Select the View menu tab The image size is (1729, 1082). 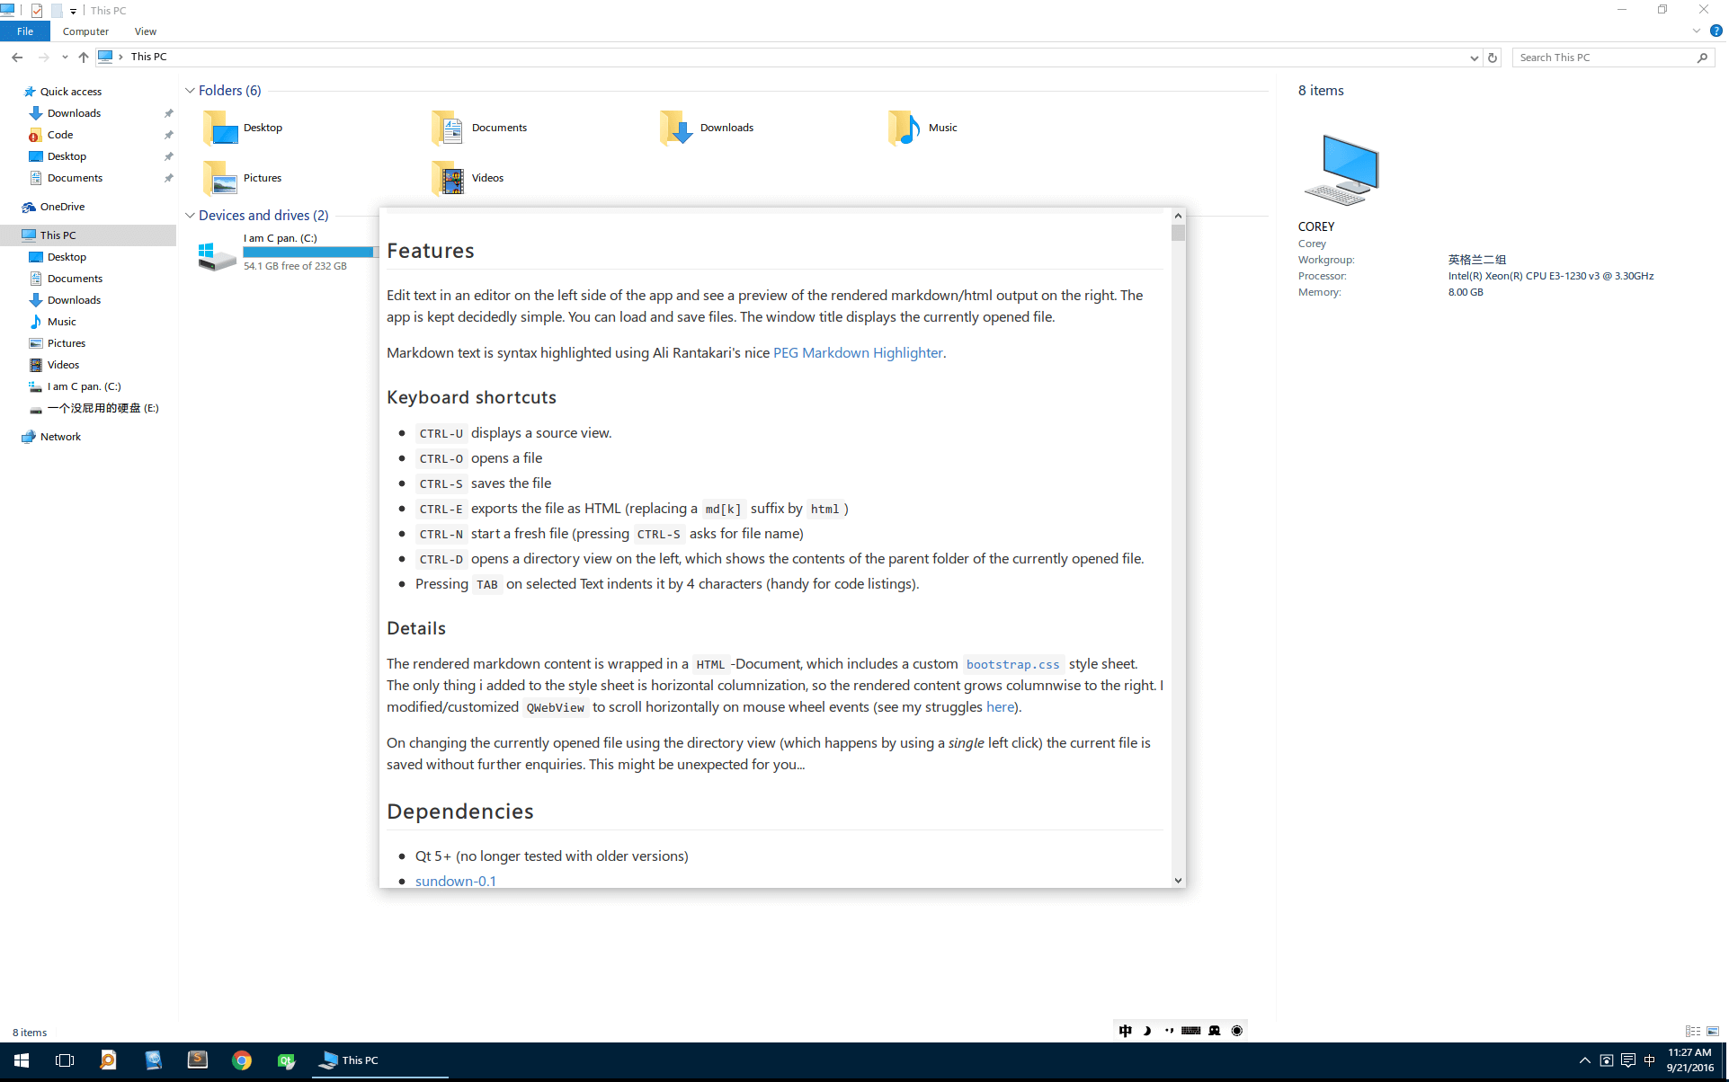[x=145, y=31]
